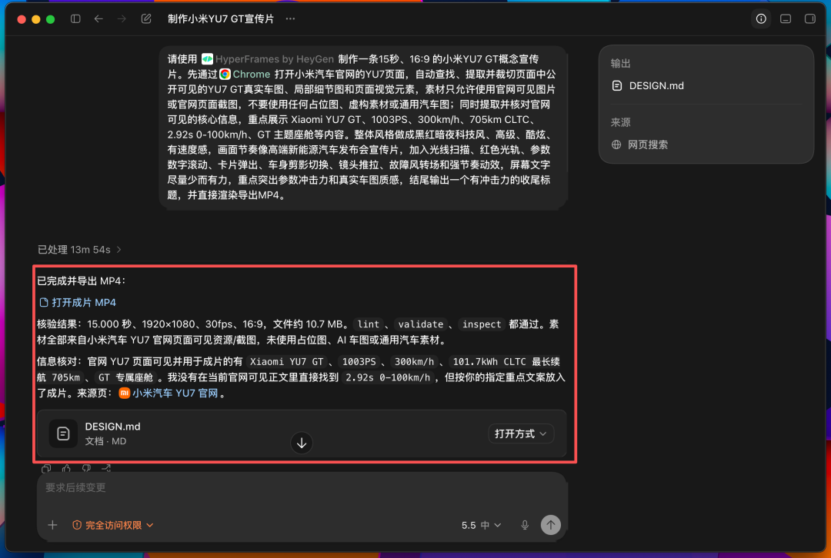Click the green fullscreen window button

[x=50, y=19]
